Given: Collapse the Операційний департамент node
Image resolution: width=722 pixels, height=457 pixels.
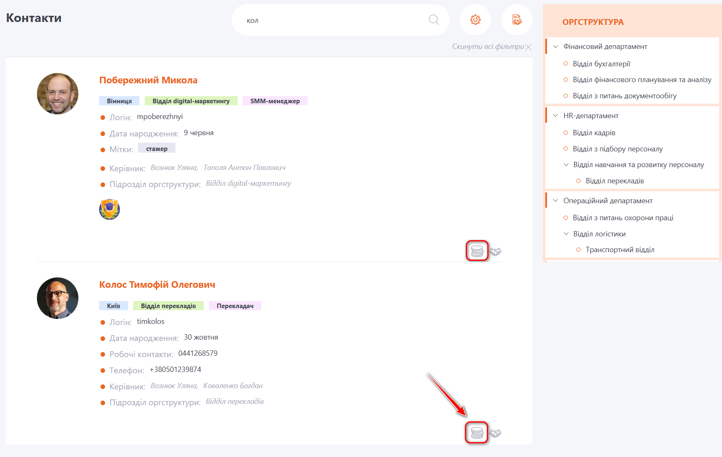Looking at the screenshot, I should pyautogui.click(x=555, y=201).
